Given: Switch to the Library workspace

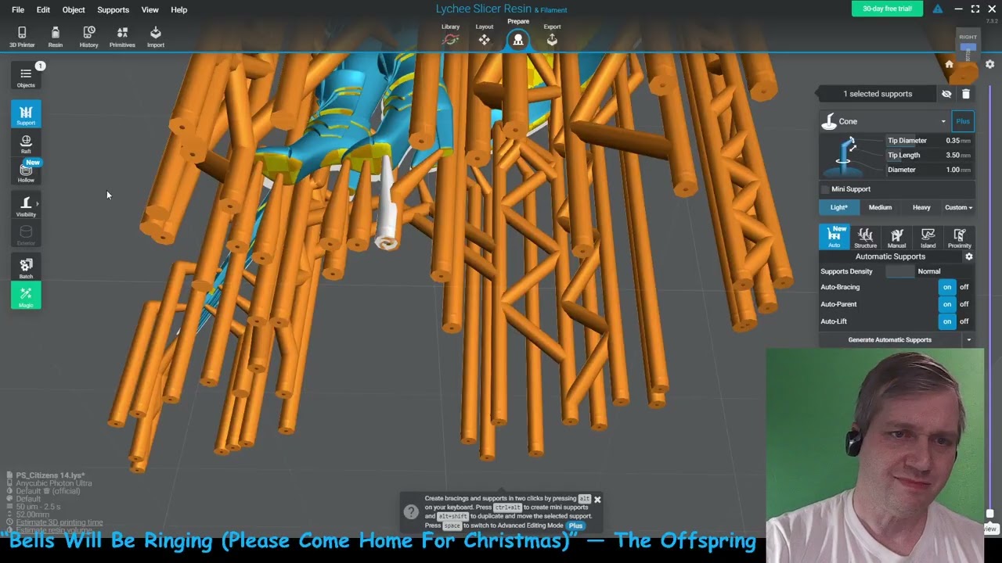Looking at the screenshot, I should tap(450, 35).
